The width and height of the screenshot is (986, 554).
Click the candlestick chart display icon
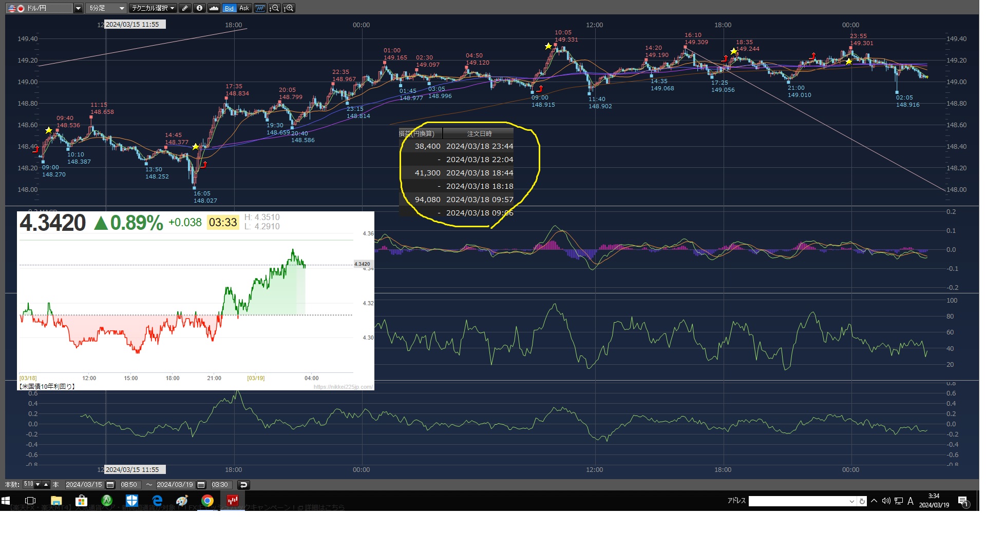pyautogui.click(x=260, y=8)
